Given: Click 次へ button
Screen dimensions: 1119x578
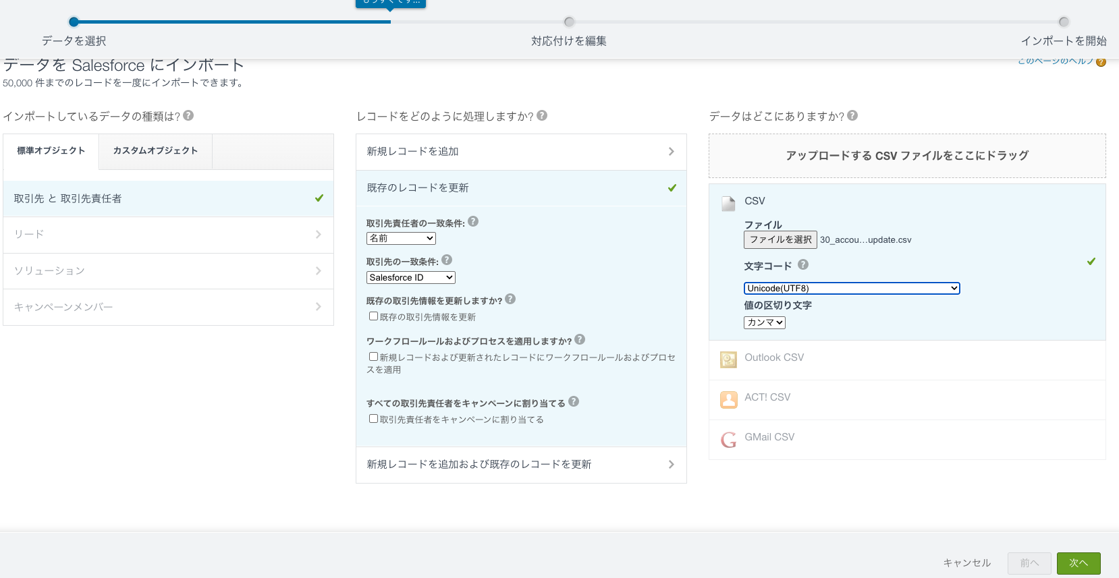Looking at the screenshot, I should click(x=1079, y=563).
